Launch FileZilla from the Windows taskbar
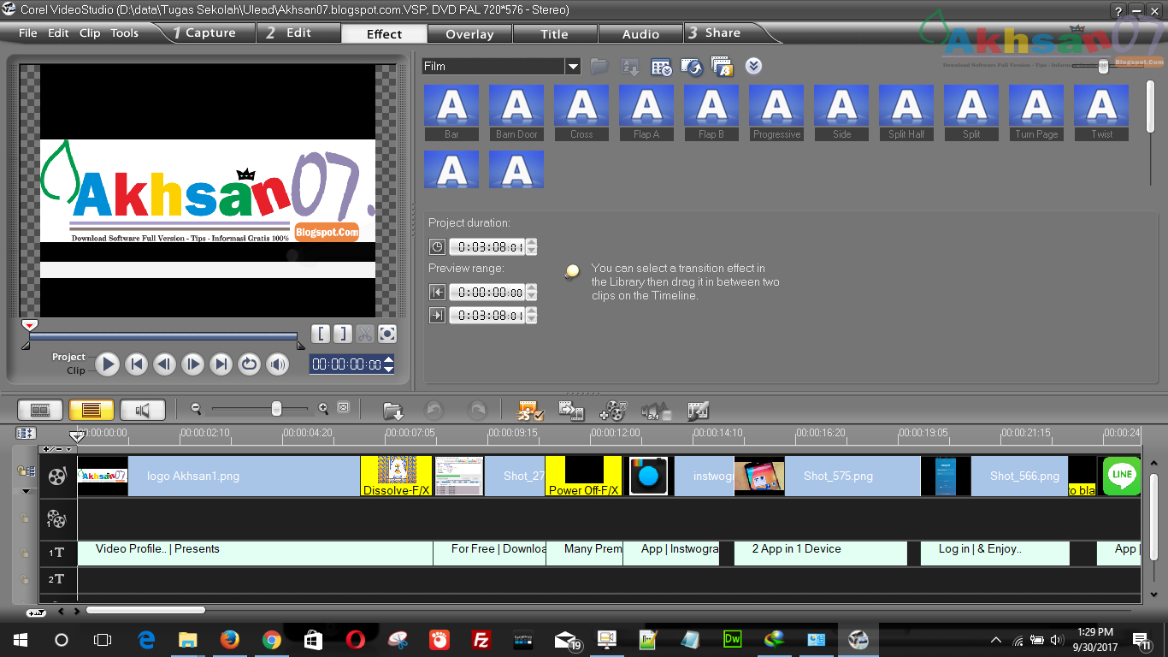This screenshot has width=1168, height=657. (x=481, y=639)
